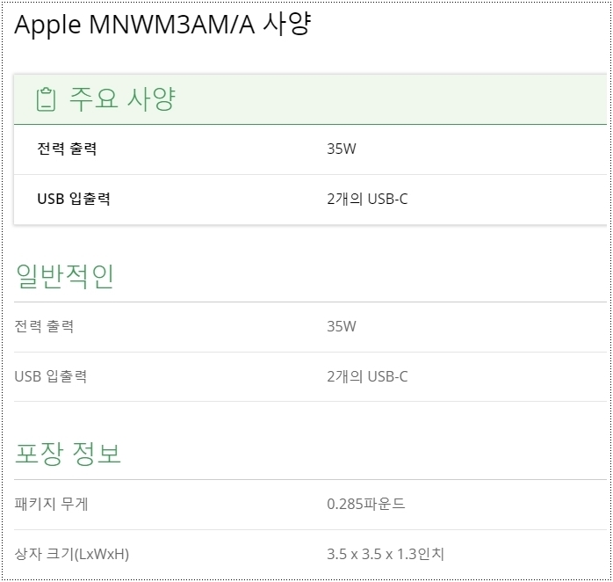Click the 주요 사양 section heading
Viewport: 613px width, 582px height.
pos(122,99)
